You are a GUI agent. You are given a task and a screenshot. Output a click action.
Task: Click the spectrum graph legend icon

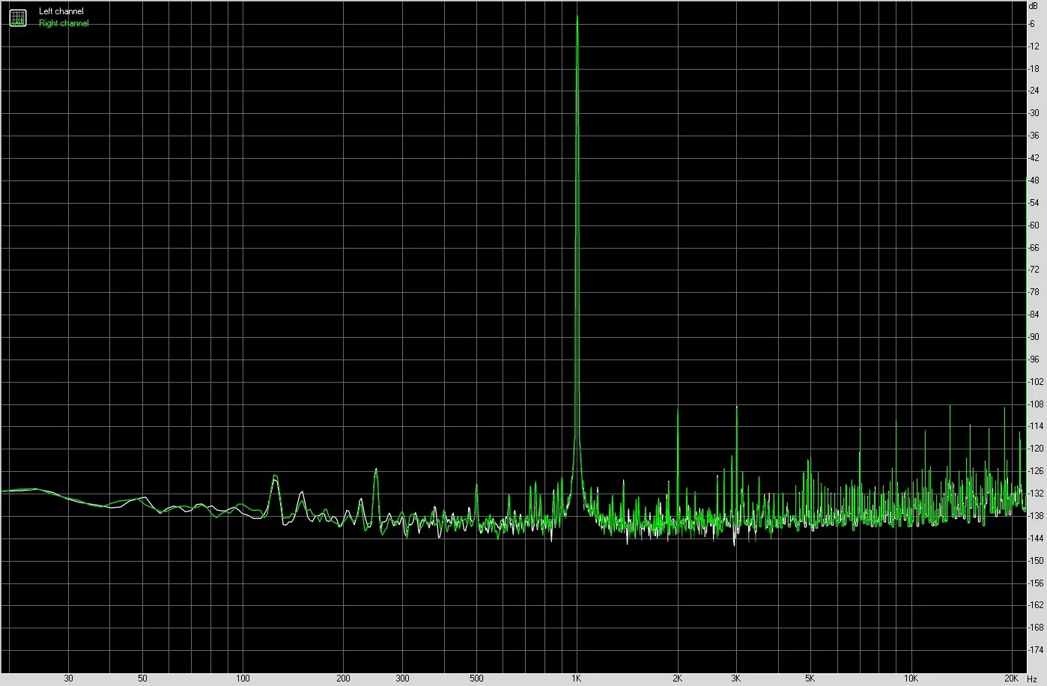click(17, 17)
